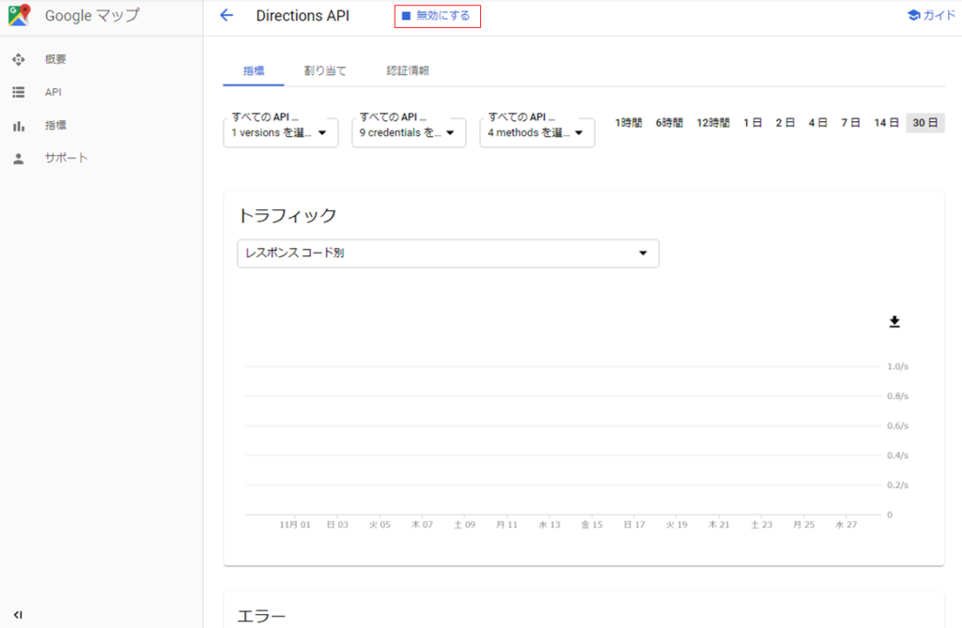Click the 月 11 date label on chart axis

(506, 525)
